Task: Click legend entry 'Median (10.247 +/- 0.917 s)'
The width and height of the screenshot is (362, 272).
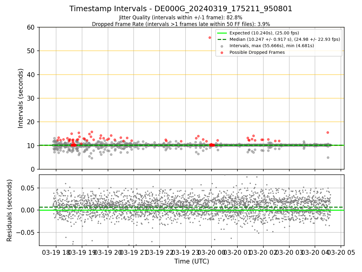Action: click(x=285, y=39)
